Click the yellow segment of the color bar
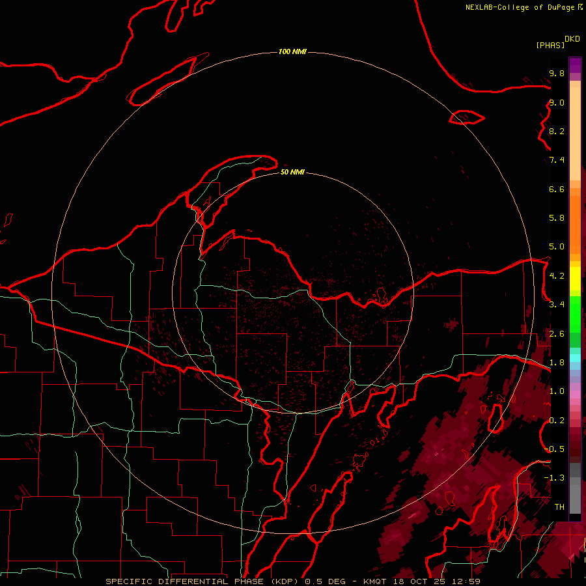The image size is (586, 586). click(x=575, y=279)
